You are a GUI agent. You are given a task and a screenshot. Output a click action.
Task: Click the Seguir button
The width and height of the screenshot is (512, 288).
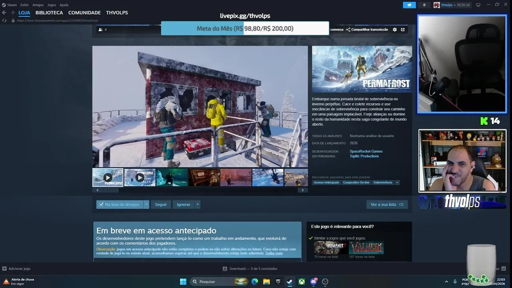pyautogui.click(x=161, y=204)
